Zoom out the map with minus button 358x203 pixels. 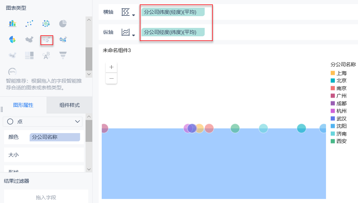coord(111,78)
